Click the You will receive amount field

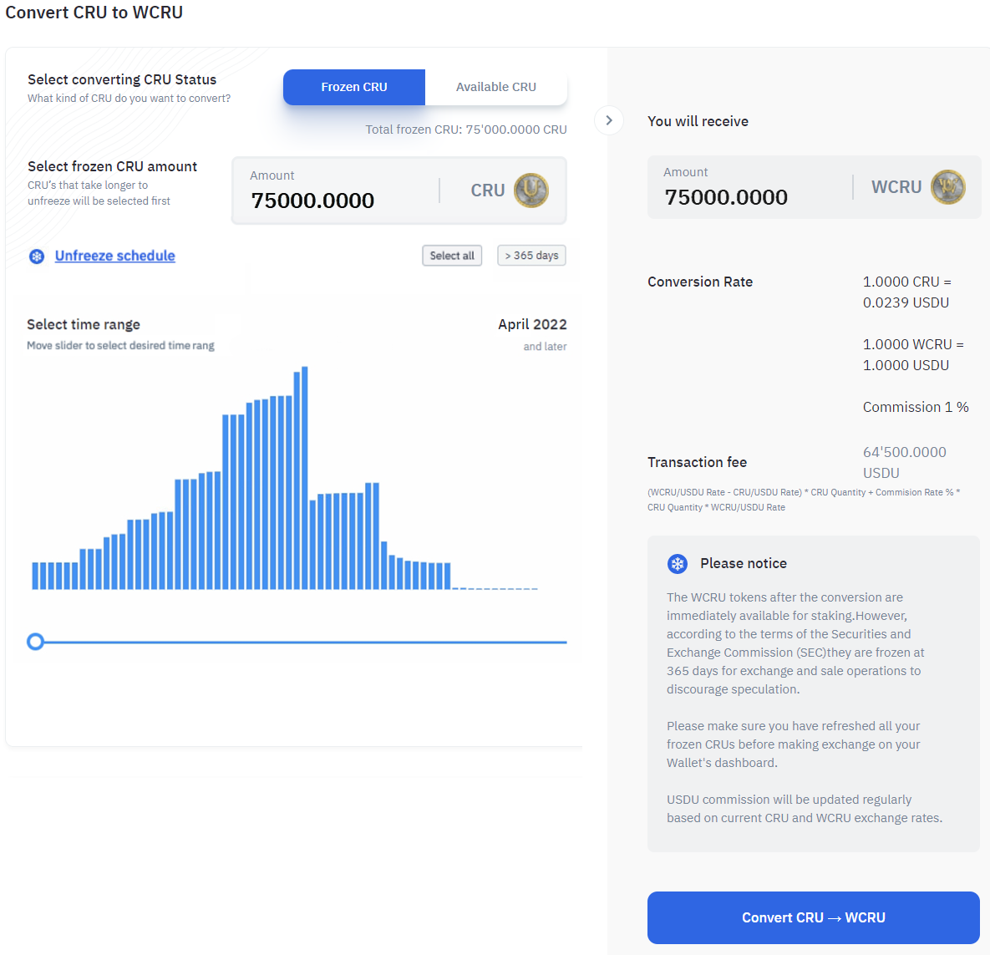pos(726,197)
